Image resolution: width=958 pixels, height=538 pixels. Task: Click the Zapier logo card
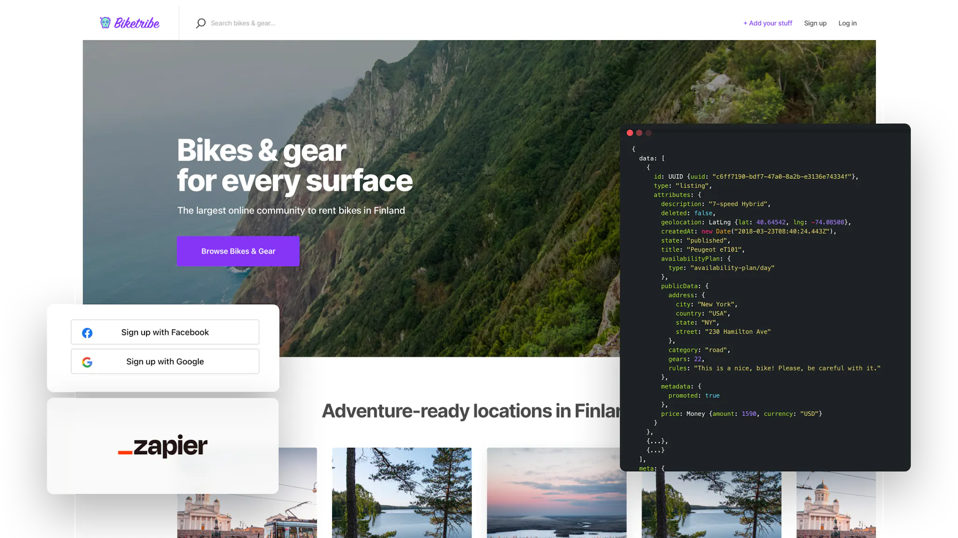coord(163,446)
